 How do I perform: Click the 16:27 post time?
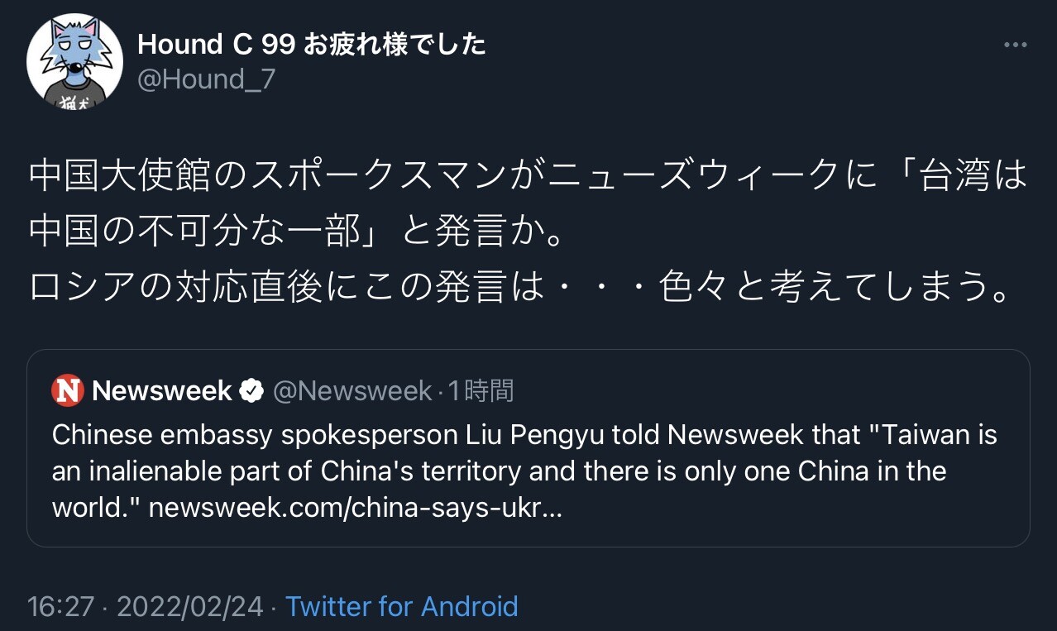(x=60, y=606)
